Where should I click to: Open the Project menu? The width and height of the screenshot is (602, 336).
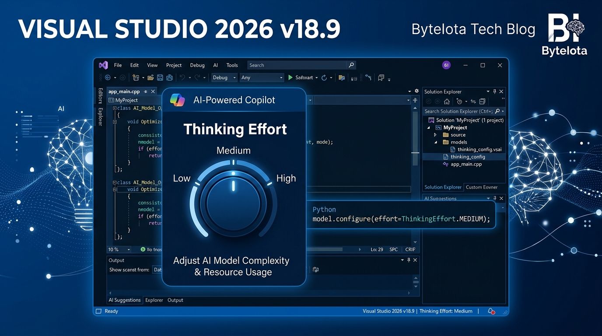pos(174,65)
